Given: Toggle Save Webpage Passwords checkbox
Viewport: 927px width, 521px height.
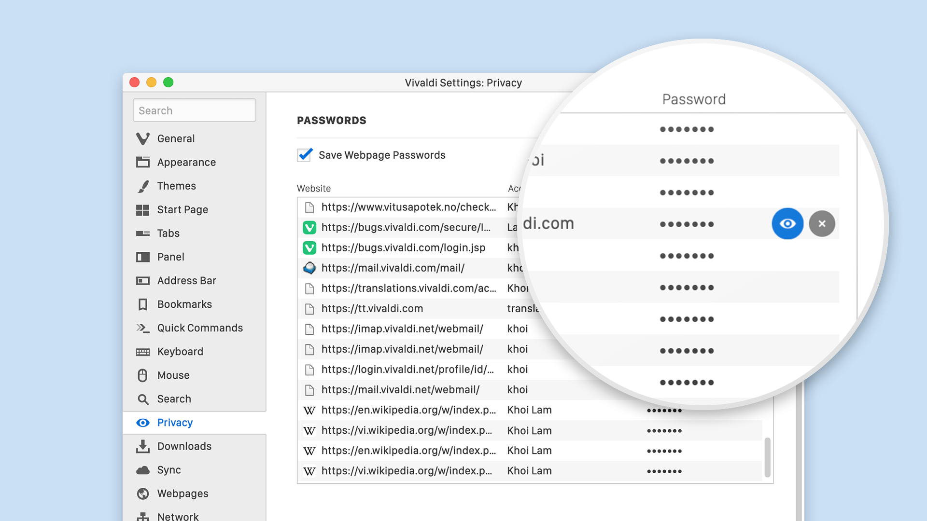Looking at the screenshot, I should pos(304,154).
